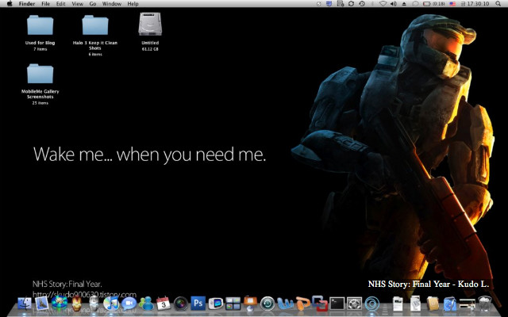508x317 pixels.
Task: Open the Trash in the Dock
Action: click(485, 304)
